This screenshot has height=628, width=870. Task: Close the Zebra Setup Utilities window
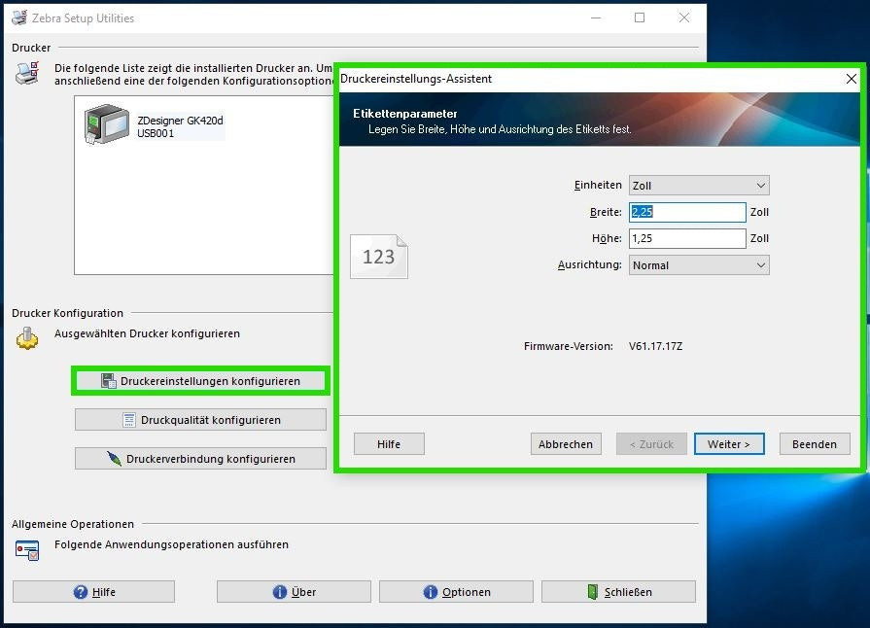click(x=684, y=17)
